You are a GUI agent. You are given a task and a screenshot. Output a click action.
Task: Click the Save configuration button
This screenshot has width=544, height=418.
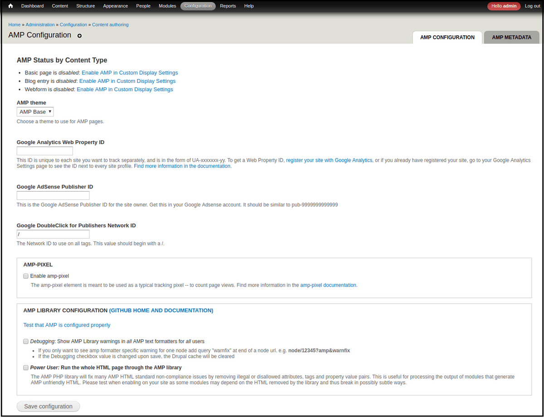tap(48, 406)
